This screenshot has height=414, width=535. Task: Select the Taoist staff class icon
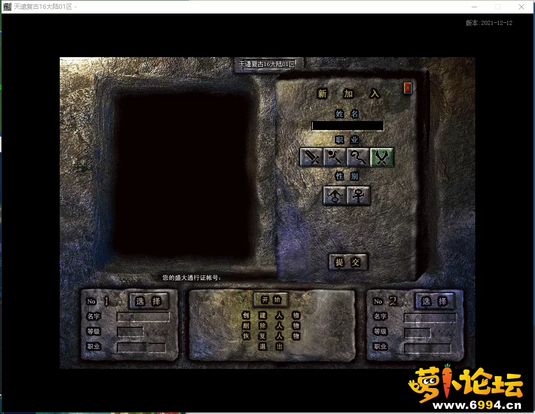tap(358, 157)
